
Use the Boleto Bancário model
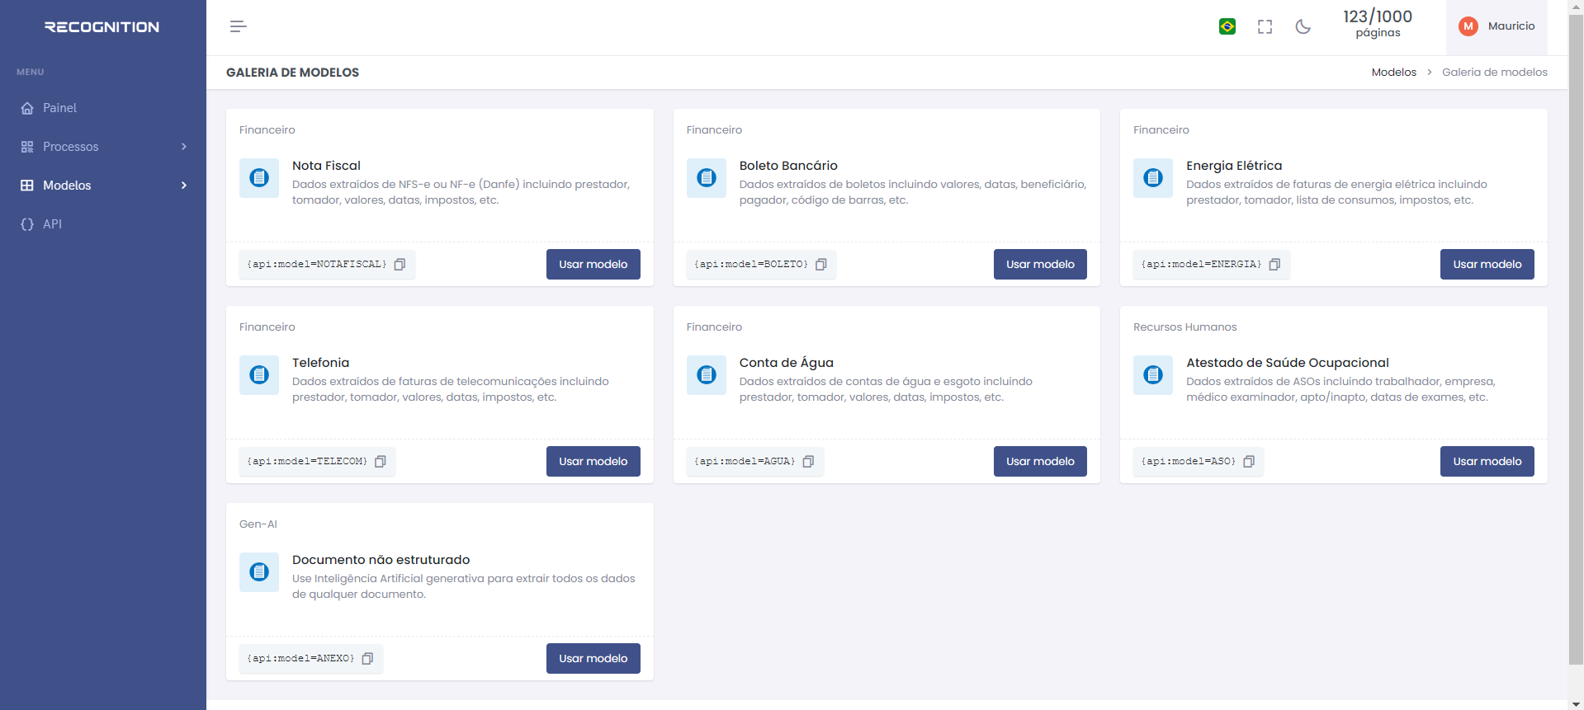point(1040,265)
